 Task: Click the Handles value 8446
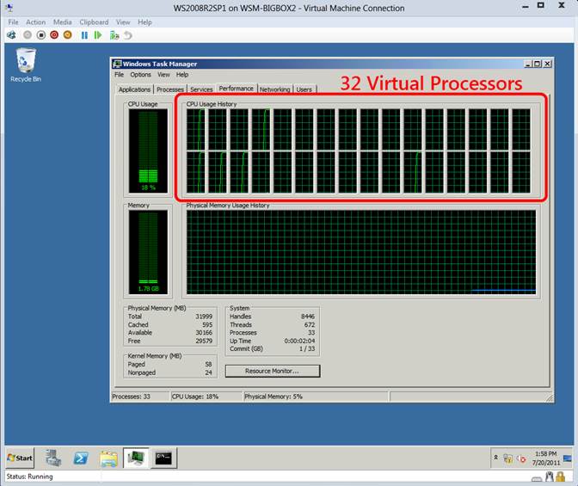click(308, 317)
